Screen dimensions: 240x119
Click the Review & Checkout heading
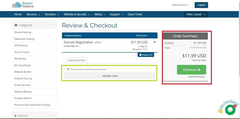pyautogui.click(x=90, y=25)
